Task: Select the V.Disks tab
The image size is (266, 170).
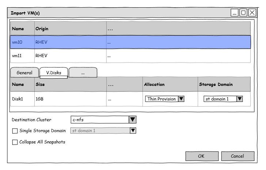Action: click(x=53, y=73)
